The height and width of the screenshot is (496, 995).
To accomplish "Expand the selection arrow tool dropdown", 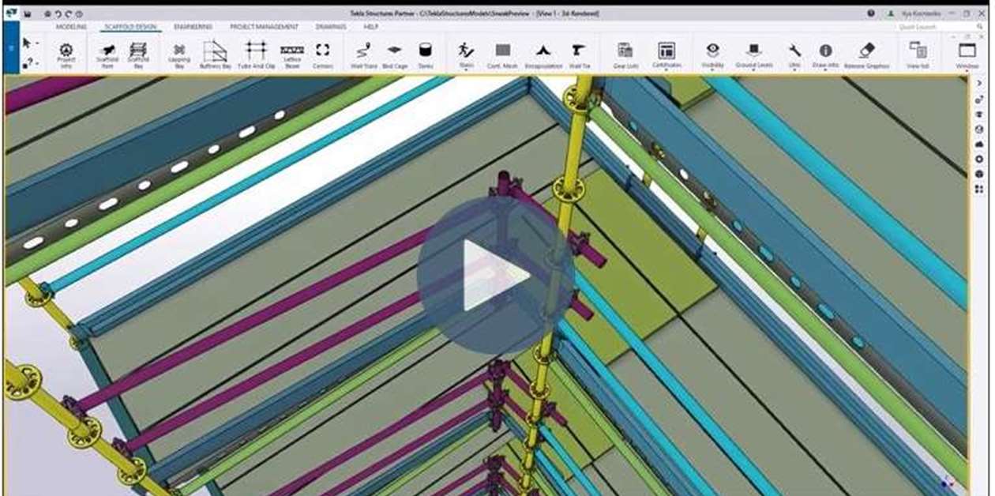I will 37,43.
